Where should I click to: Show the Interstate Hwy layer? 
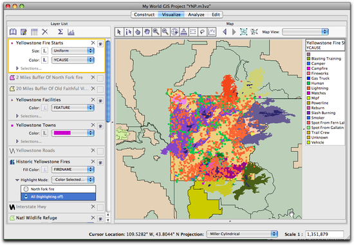coord(100,207)
